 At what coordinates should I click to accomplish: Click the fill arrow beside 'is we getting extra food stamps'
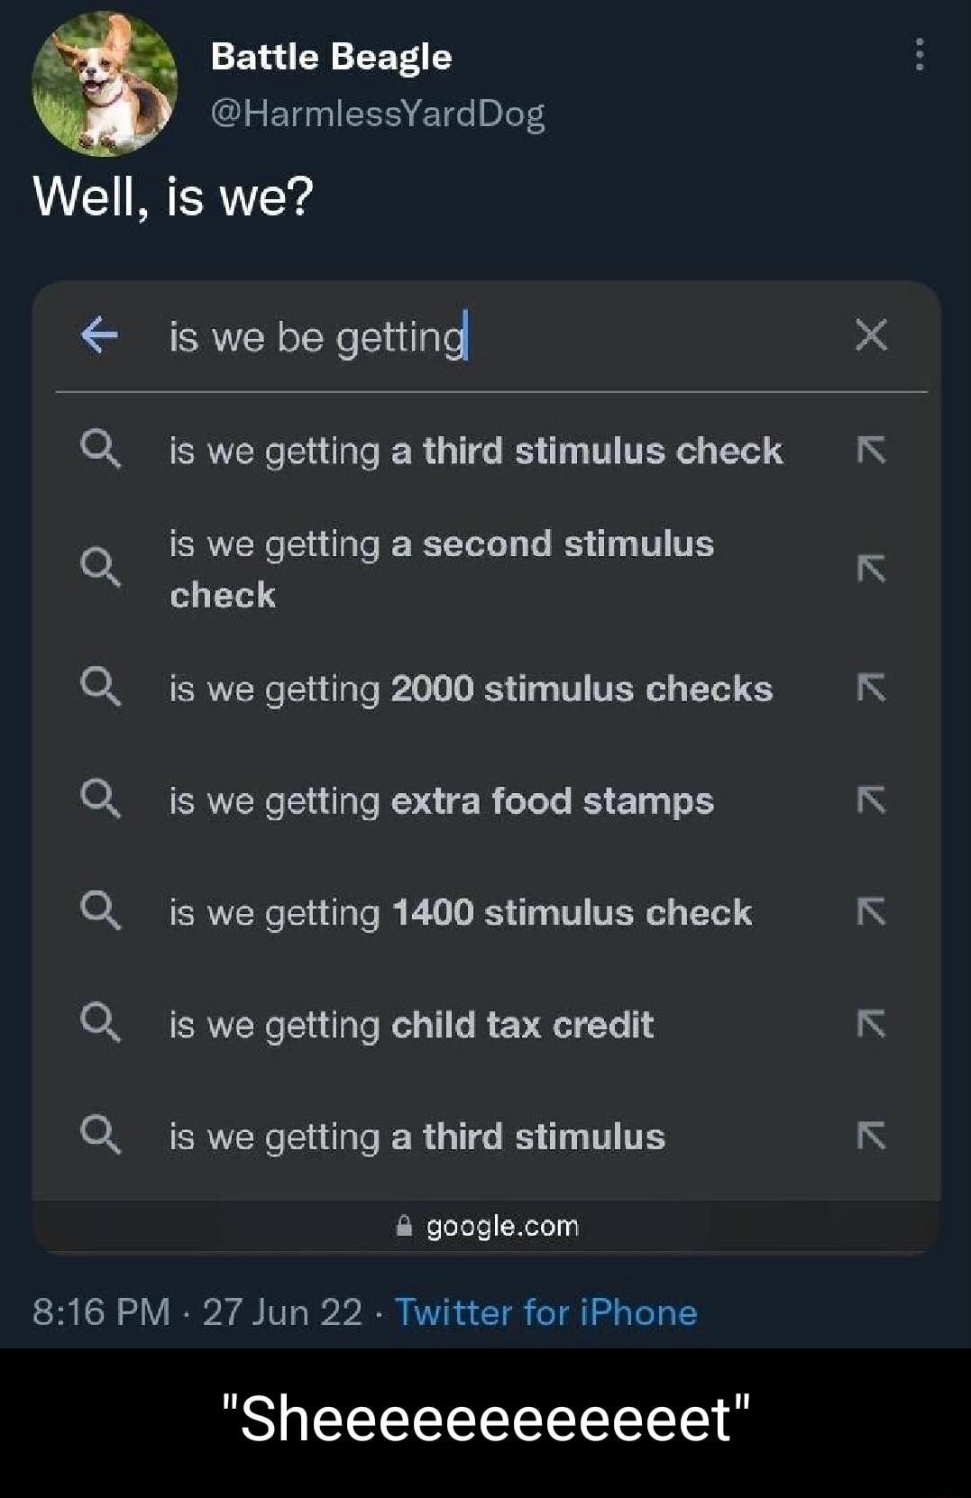coord(872,800)
